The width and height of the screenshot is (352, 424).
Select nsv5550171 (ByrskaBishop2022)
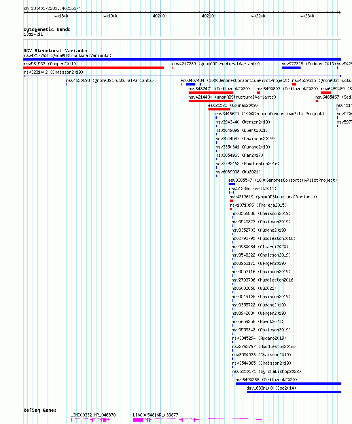click(x=267, y=371)
